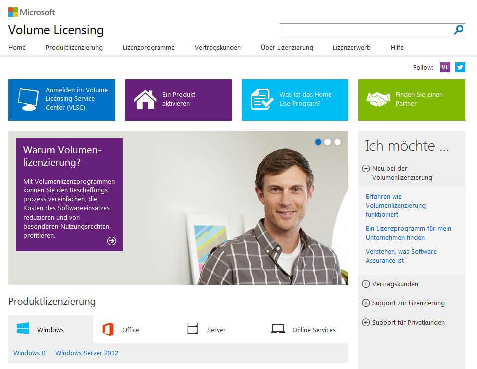Open the Hilfe menu

[x=397, y=48]
